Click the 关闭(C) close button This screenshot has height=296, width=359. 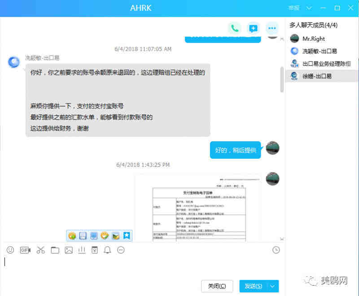click(217, 286)
